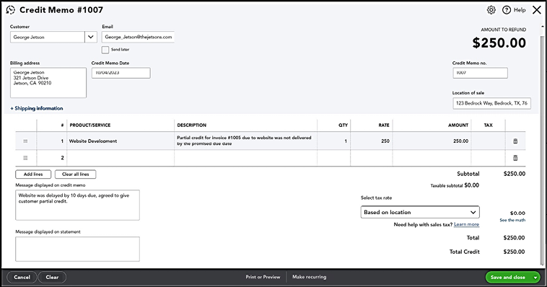Edit the Customer name field
The height and width of the screenshot is (287, 547).
point(47,37)
